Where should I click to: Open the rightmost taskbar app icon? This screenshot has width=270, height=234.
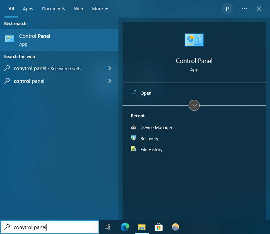(175, 227)
